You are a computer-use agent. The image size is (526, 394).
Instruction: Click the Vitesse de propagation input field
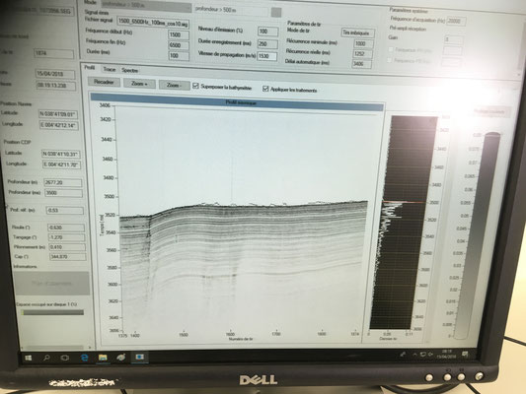[x=267, y=56]
